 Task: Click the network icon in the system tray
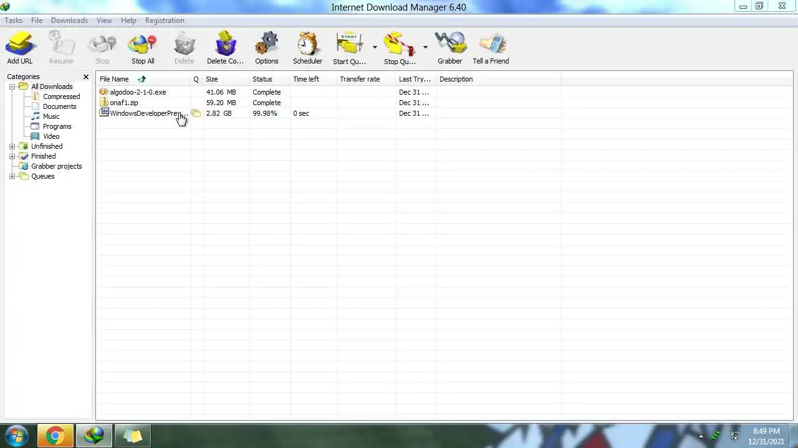[735, 436]
